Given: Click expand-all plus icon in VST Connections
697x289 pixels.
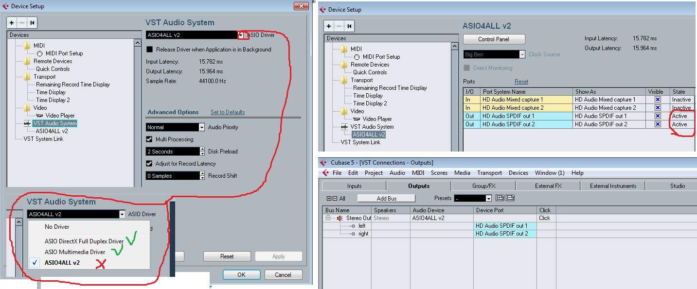Looking at the screenshot, I should click(329, 199).
